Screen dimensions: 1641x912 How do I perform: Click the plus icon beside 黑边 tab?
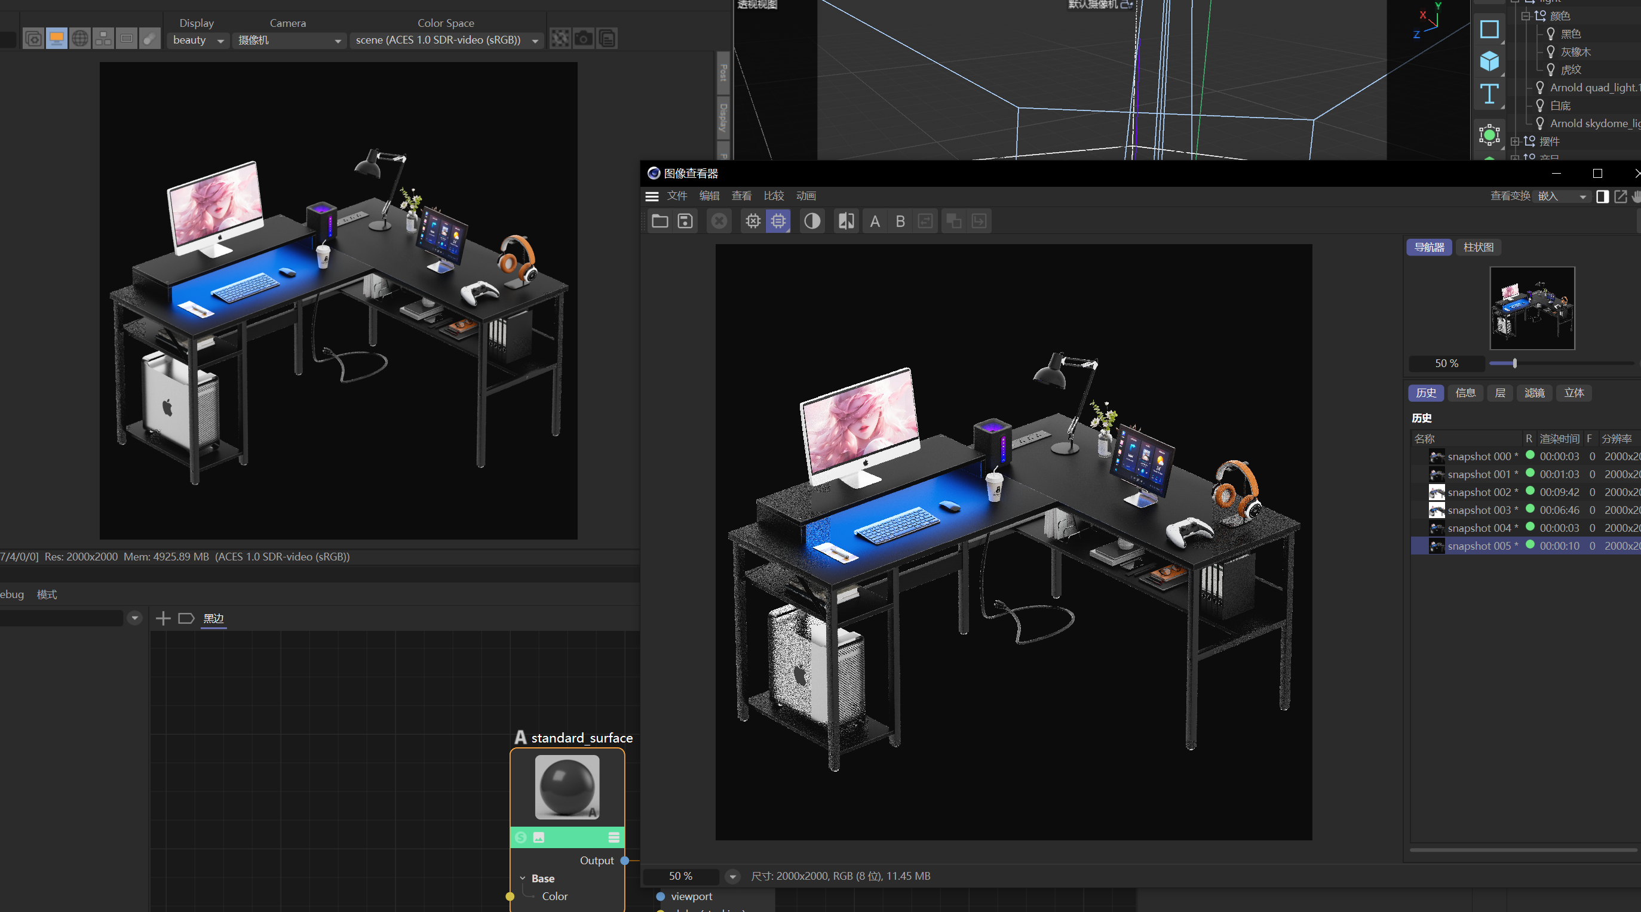163,618
